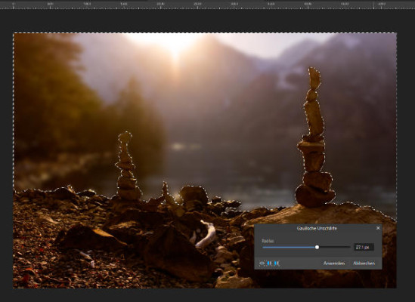This screenshot has height=302, width=415.
Task: Close the Gaußsche Unschärfe dialog
Action: tap(378, 228)
